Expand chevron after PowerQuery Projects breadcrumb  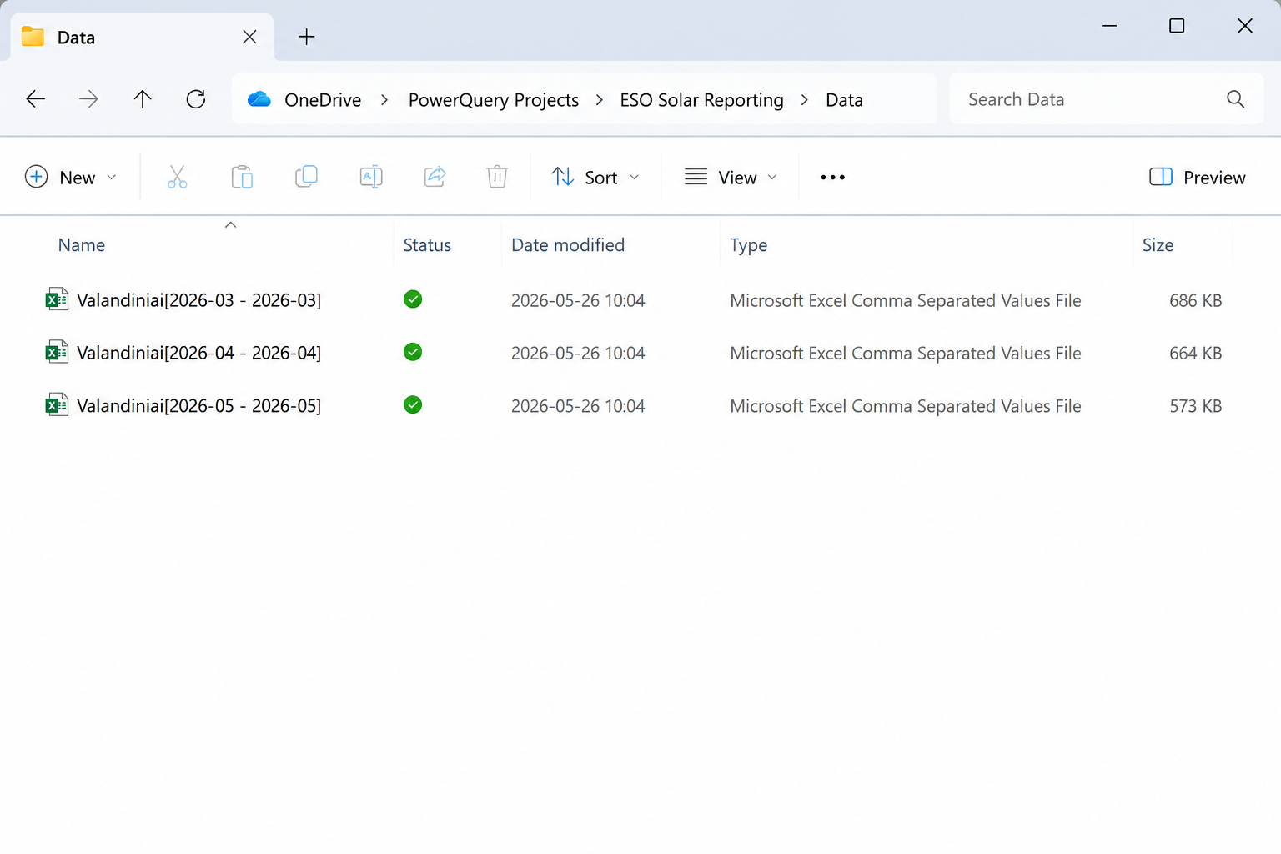600,99
